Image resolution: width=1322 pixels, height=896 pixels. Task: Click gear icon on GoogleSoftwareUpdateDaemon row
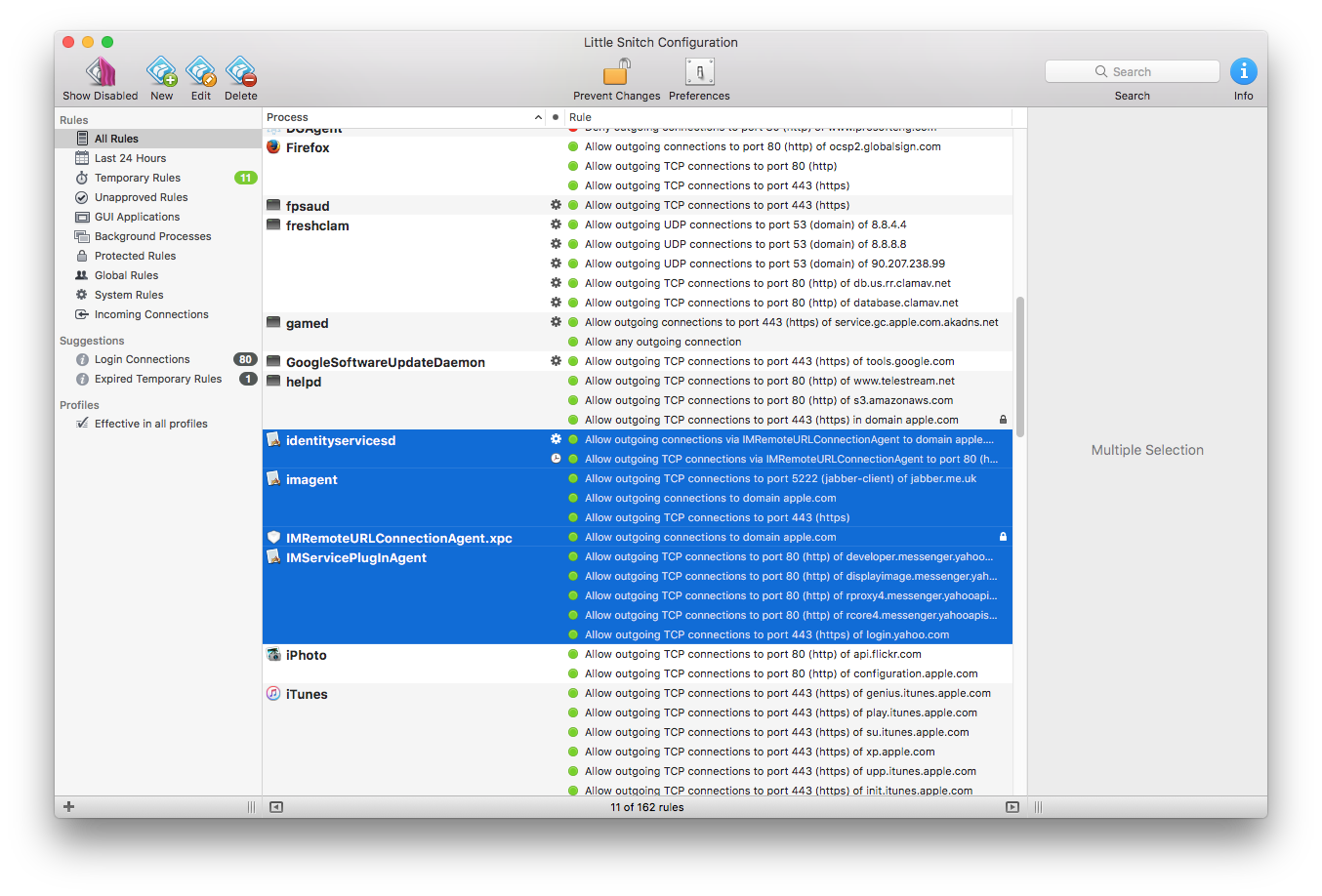pos(556,361)
